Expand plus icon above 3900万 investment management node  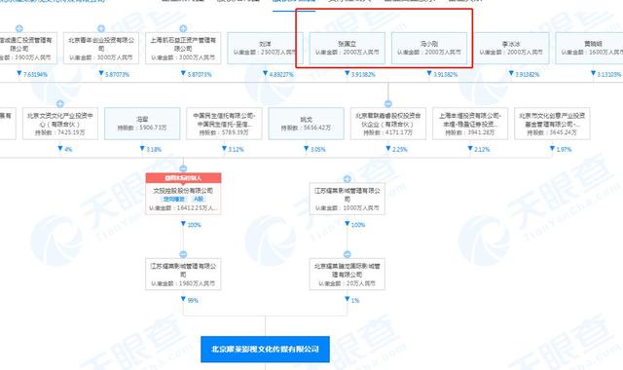19,28
